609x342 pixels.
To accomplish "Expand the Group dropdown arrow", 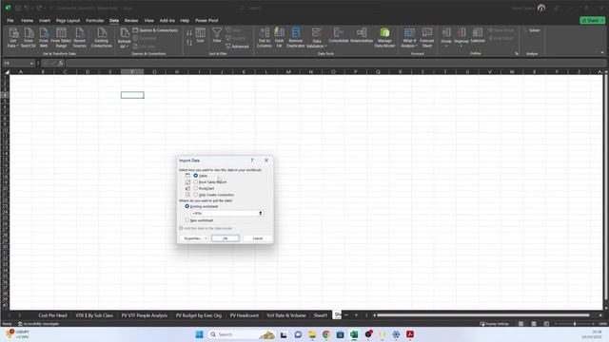I will click(x=446, y=47).
